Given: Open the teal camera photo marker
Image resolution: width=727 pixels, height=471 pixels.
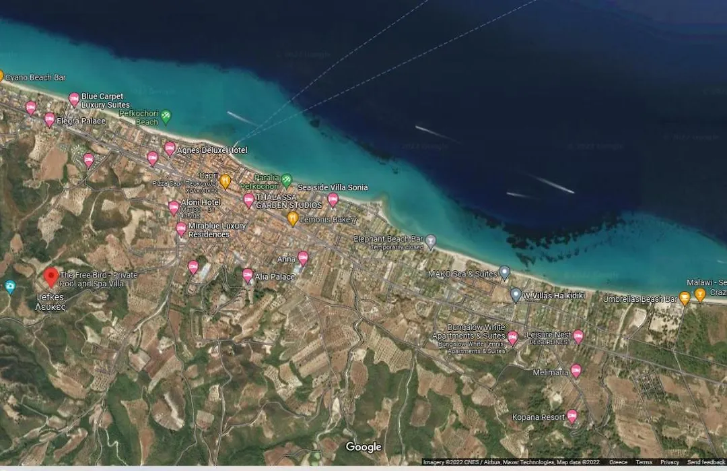Looking at the screenshot, I should (x=9, y=286).
